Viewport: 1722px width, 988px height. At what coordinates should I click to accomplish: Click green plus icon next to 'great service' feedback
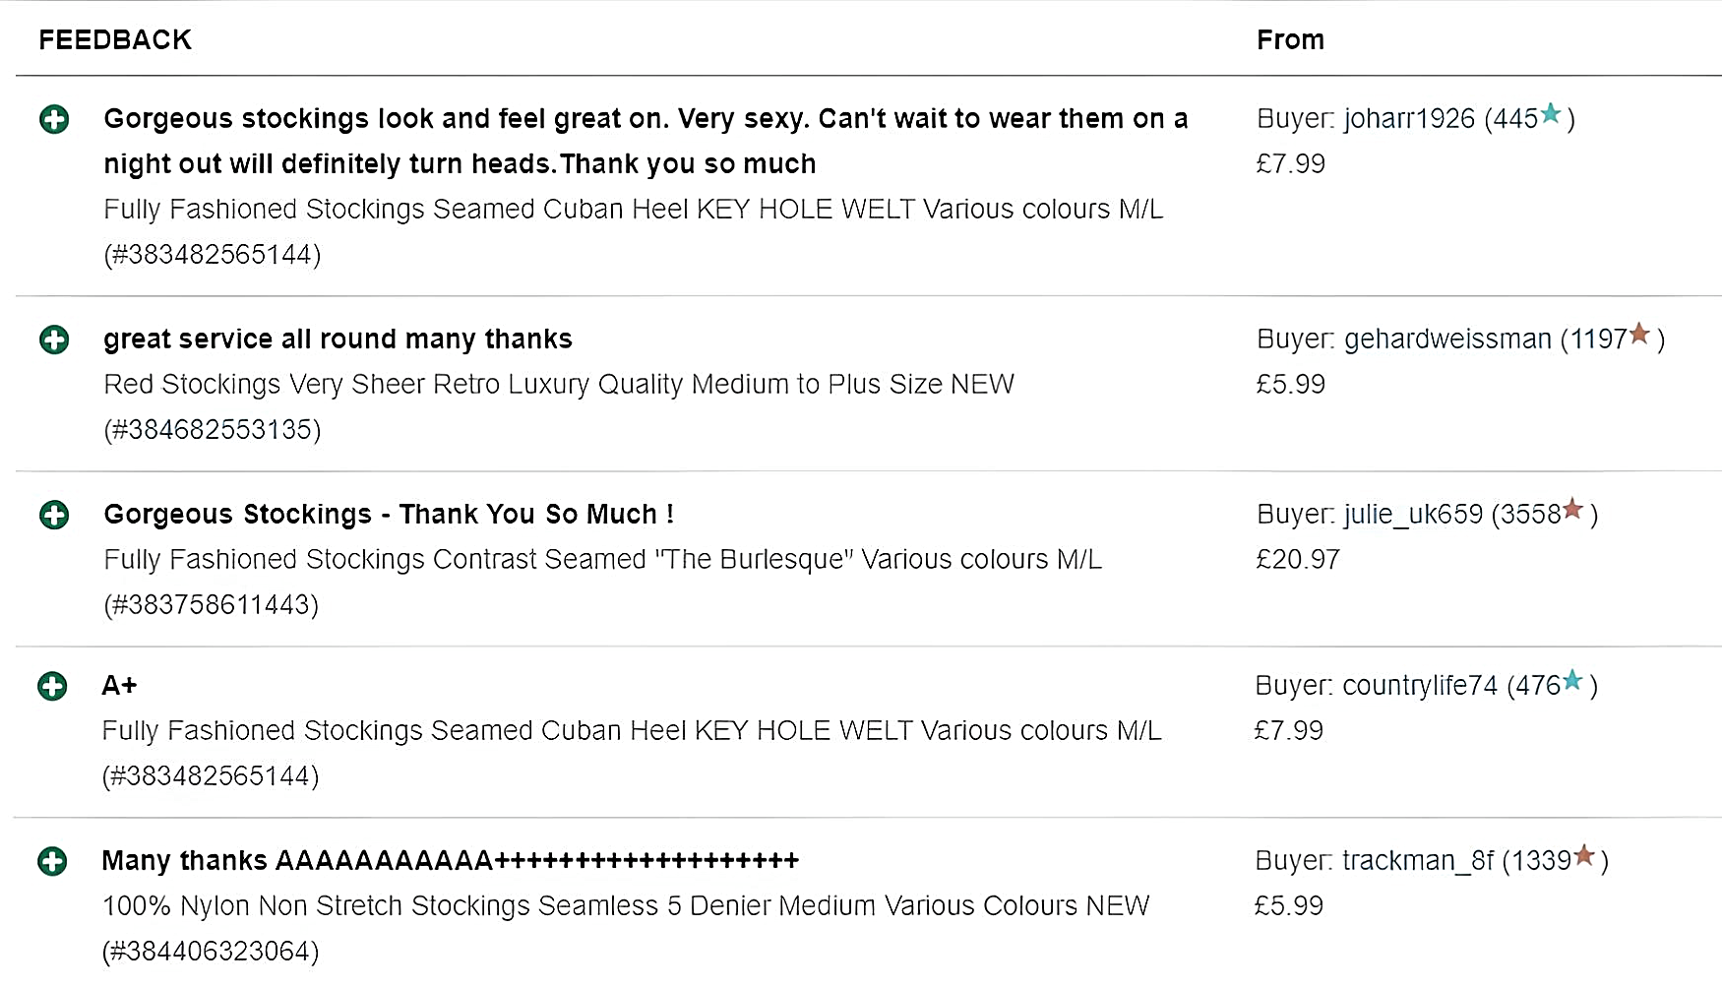[x=54, y=340]
